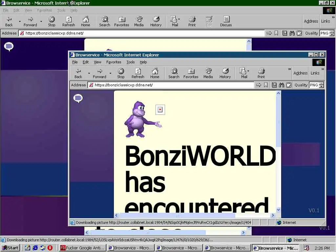This screenshot has width=336, height=252.
Task: Click vertical scrollbar down arrow in front page
Action: tap(278, 210)
